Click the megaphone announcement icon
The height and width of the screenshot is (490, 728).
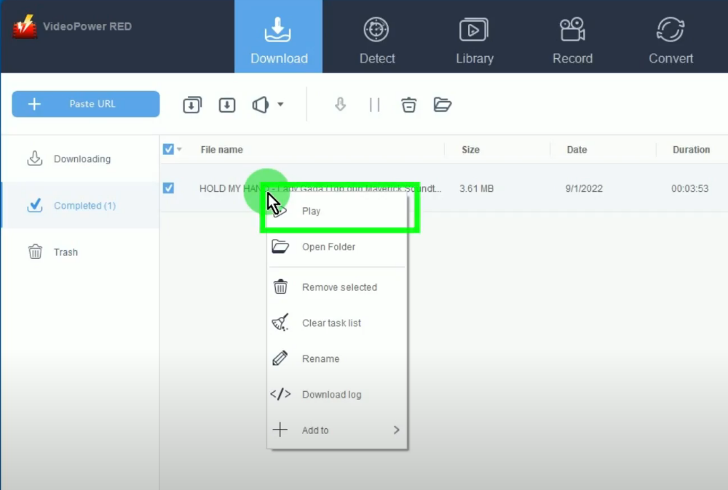[261, 105]
